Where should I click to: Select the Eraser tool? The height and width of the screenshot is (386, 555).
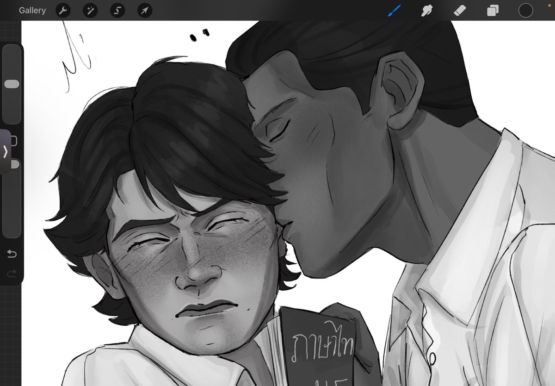(460, 10)
